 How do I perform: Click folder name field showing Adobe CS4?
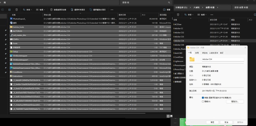tap(223, 59)
